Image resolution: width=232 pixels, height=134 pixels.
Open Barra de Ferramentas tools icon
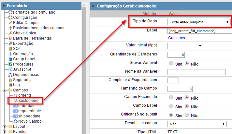[10, 38]
